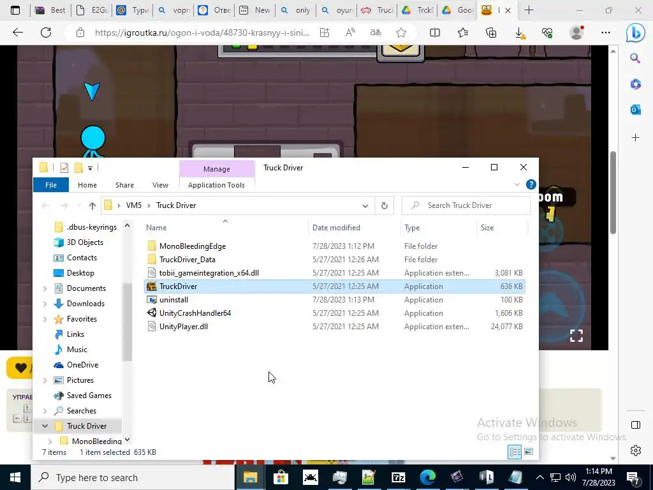This screenshot has width=653, height=490.
Task: Switch to large icons view layout
Action: (529, 452)
